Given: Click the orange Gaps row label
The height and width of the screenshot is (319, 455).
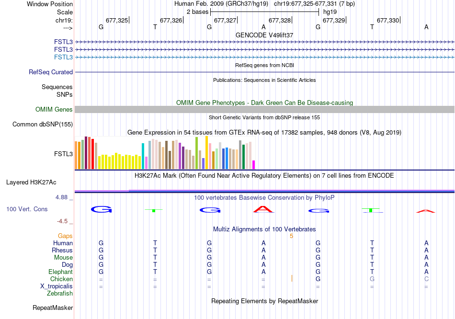Looking at the screenshot, I should click(65, 236).
